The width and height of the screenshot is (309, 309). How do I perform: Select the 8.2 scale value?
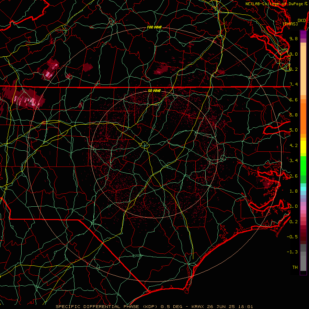(294, 69)
